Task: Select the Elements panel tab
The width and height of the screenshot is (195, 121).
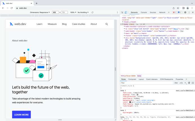Action: (134, 12)
